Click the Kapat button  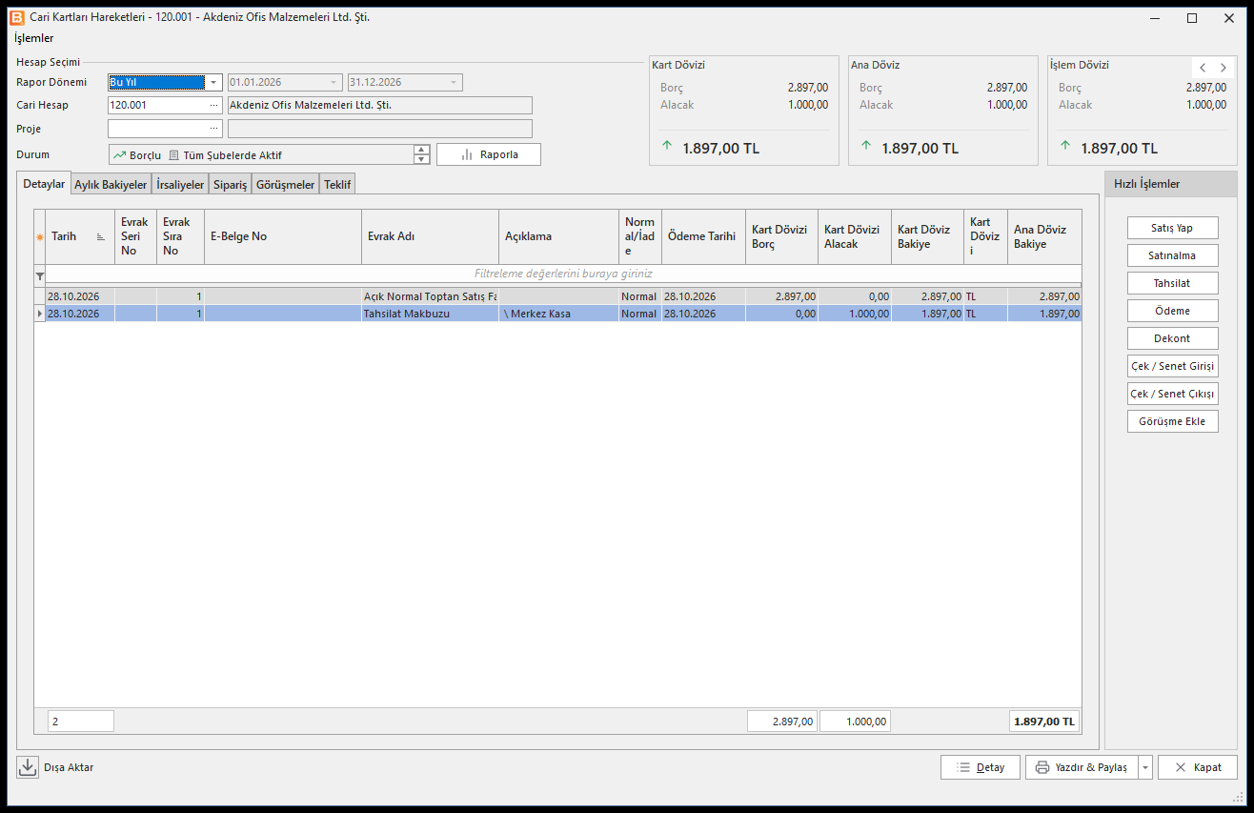pyautogui.click(x=1197, y=767)
